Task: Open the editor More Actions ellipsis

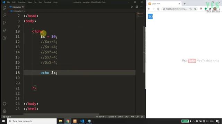Action: 141,7
